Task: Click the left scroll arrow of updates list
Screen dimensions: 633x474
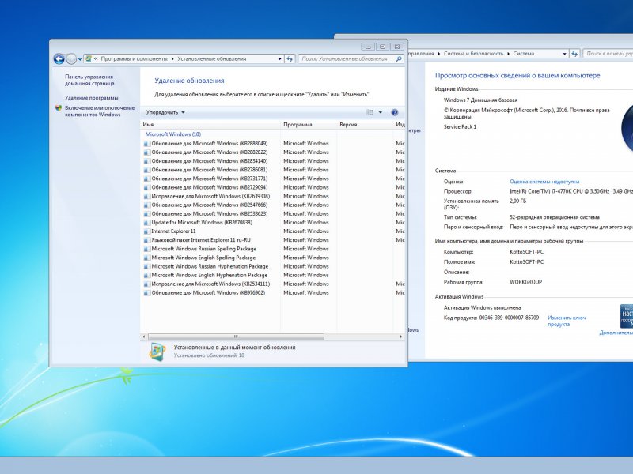Action: [x=144, y=337]
